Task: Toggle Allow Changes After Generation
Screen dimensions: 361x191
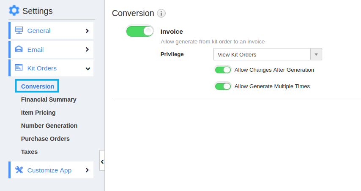Action: point(223,70)
